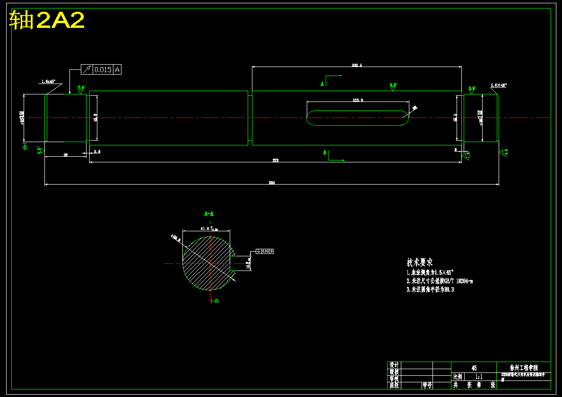Image resolution: width=562 pixels, height=397 pixels.
Task: Click the left '1.5x45°' chamfer annotation
Action: click(48, 82)
